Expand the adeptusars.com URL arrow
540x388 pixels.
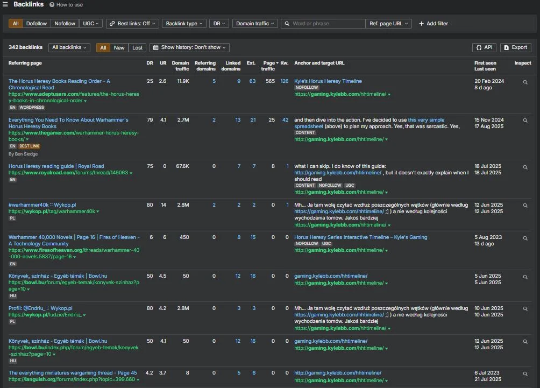[x=86, y=101]
